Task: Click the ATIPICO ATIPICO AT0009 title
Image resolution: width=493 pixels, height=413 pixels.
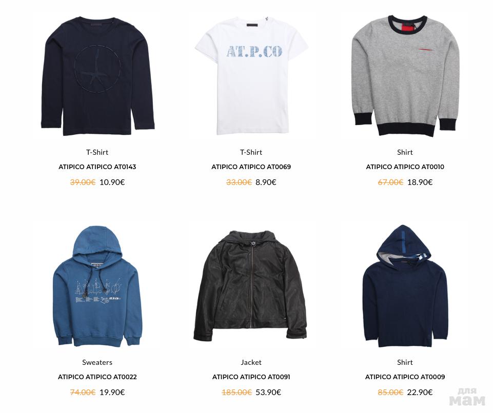Action: pyautogui.click(x=405, y=377)
